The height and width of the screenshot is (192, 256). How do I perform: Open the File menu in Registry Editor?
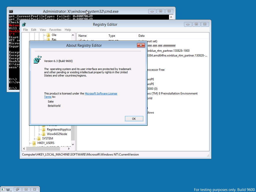(x=25, y=30)
